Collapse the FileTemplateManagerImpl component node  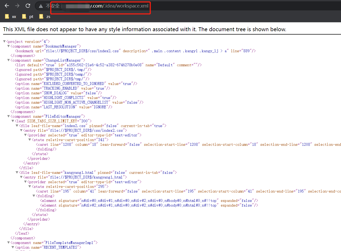(9, 242)
